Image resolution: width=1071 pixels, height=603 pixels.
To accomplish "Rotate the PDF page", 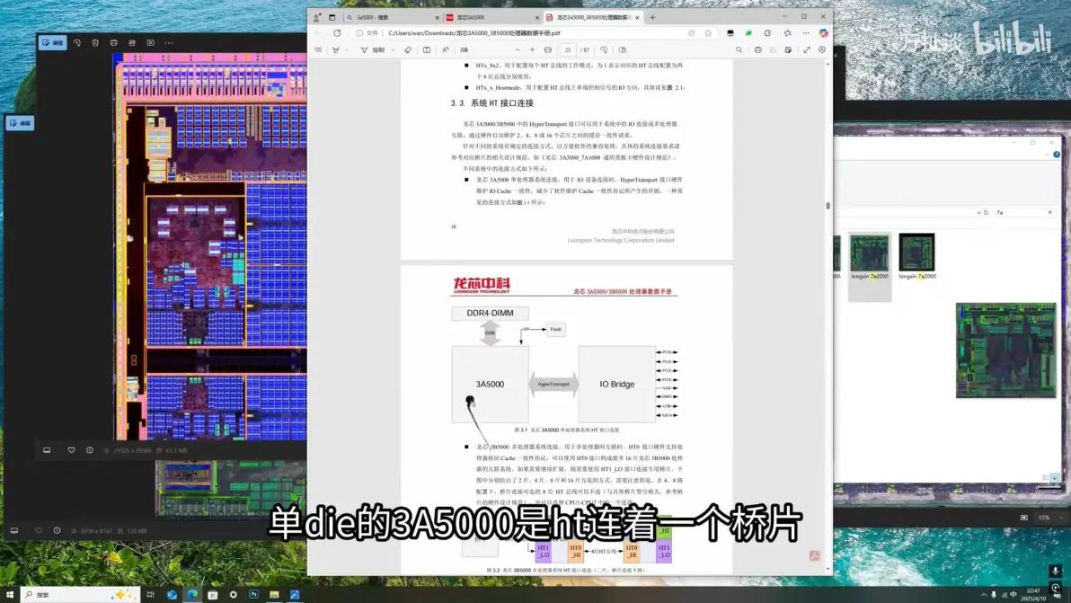I will pyautogui.click(x=604, y=49).
